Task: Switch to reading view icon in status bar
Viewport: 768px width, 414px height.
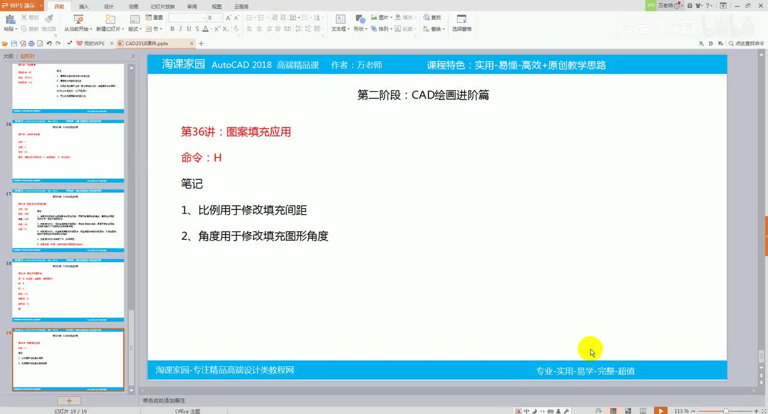Action: (643, 410)
